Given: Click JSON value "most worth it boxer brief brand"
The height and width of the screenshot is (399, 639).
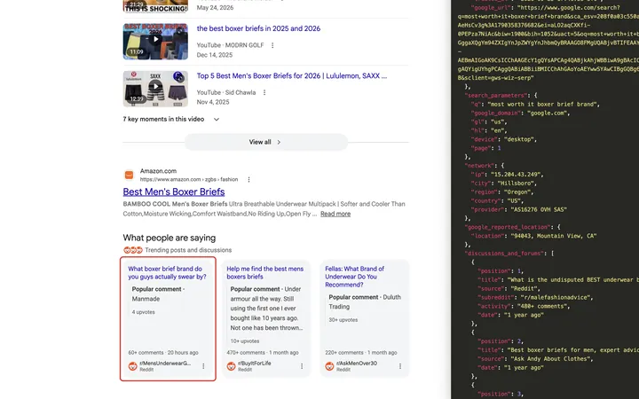Looking at the screenshot, I should (x=543, y=105).
